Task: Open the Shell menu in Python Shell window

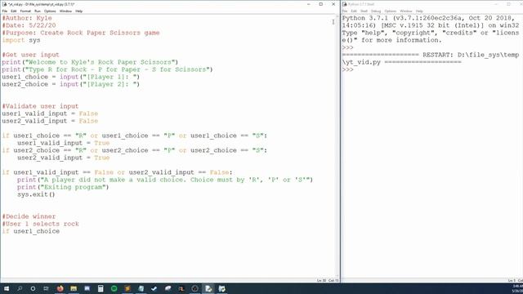Action: [x=364, y=11]
